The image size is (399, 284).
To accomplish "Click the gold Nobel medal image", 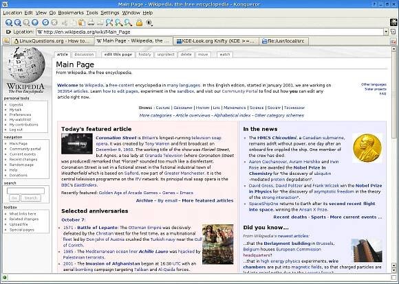I will coord(367,148).
